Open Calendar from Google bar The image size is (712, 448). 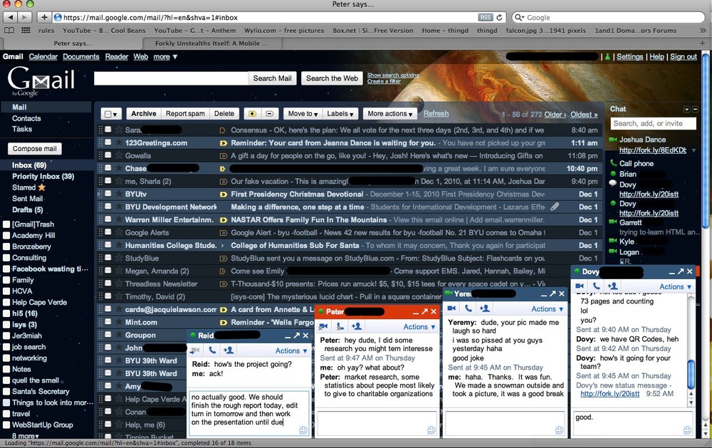(43, 57)
